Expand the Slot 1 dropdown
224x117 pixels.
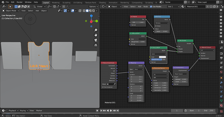[x=173, y=6]
